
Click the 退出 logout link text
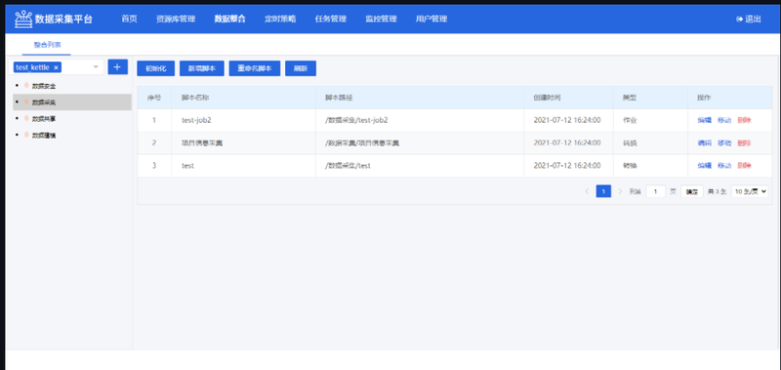point(753,19)
